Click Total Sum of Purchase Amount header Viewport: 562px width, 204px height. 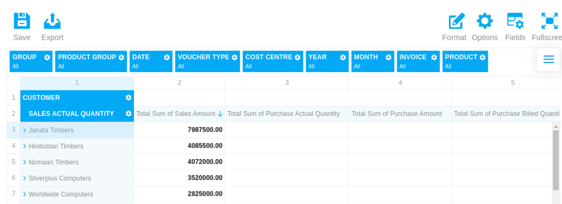(x=397, y=114)
